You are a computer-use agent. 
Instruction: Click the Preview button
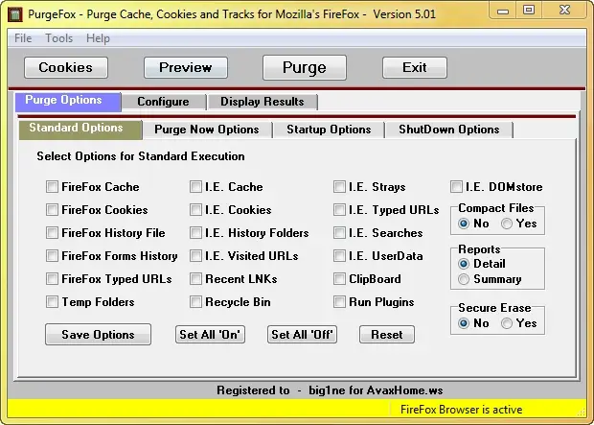point(186,67)
